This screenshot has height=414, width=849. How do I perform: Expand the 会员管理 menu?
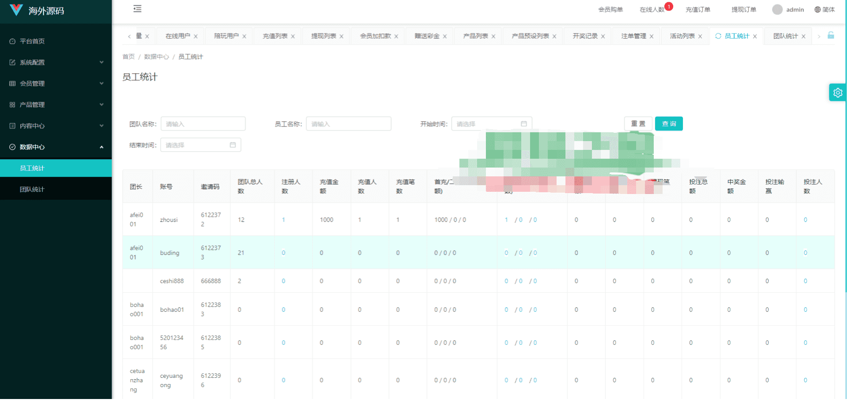[x=56, y=84]
